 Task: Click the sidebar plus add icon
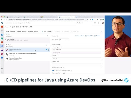(x=2, y=30)
